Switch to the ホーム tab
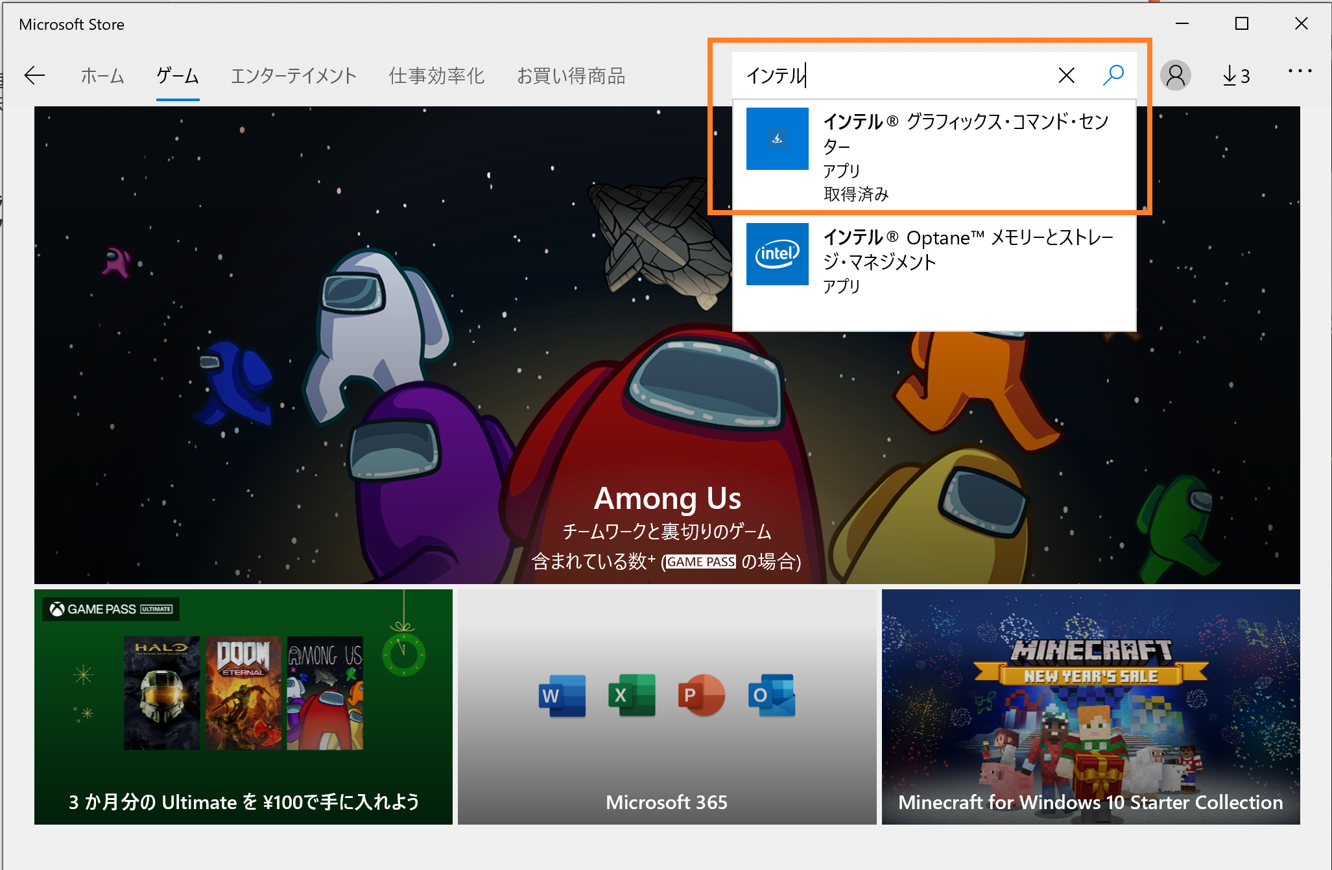Screen dimensions: 1332x870 [102, 76]
